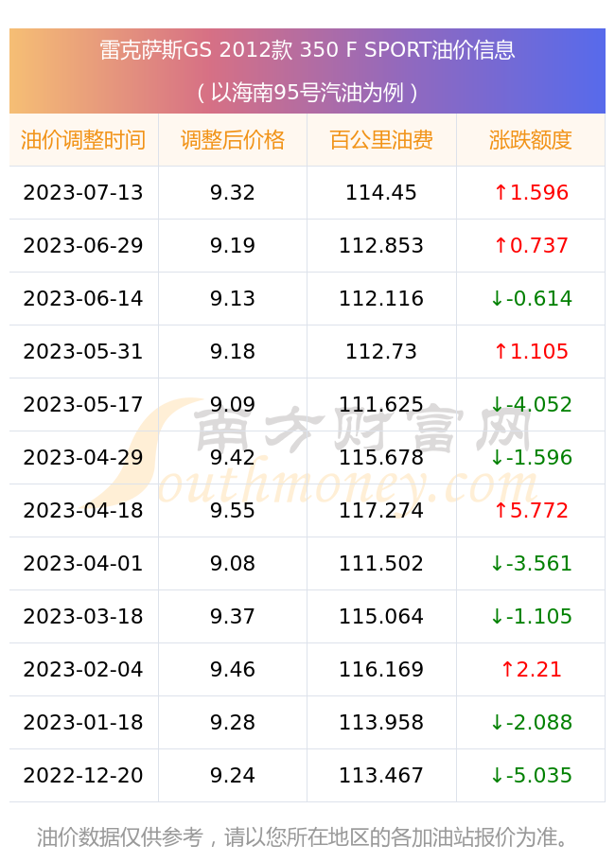Click the 涨跌额度 column header
Viewport: 615px width, 862px height.
531,140
